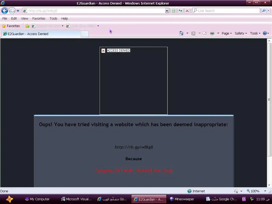Screen dimensions: 272x204
Task: Expand the zoom level dropdown arrow
Action: tap(265, 191)
